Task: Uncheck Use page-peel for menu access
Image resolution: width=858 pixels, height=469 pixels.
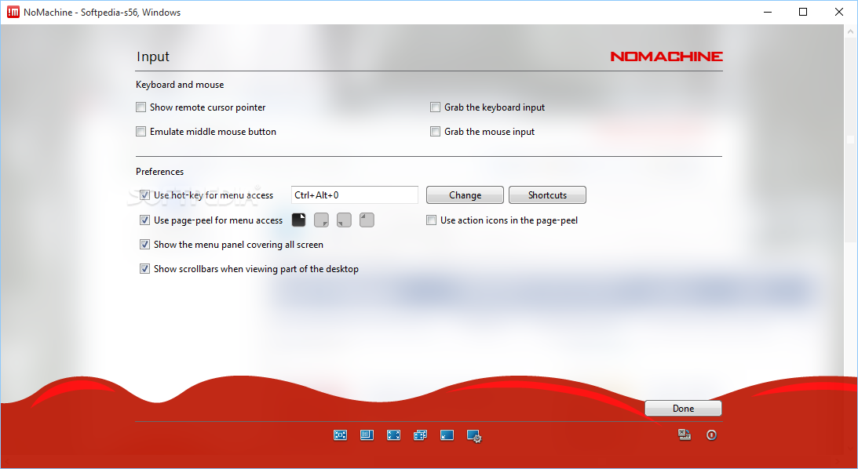Action: 144,220
